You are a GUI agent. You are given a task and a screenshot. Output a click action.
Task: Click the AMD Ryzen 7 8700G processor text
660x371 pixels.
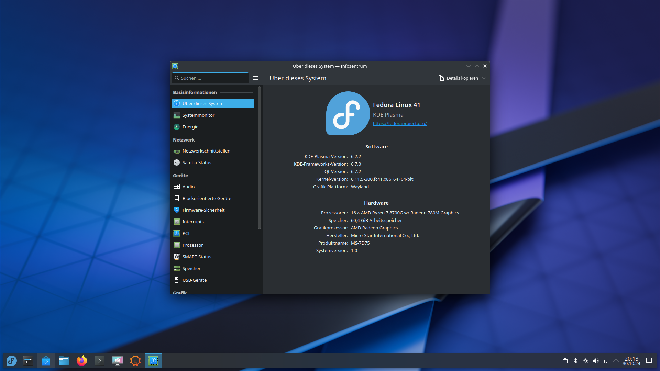pos(405,213)
